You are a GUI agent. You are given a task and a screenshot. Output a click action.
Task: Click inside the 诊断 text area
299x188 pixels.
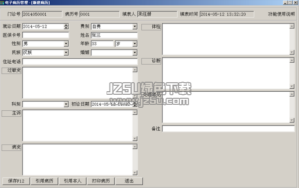pos(226,73)
